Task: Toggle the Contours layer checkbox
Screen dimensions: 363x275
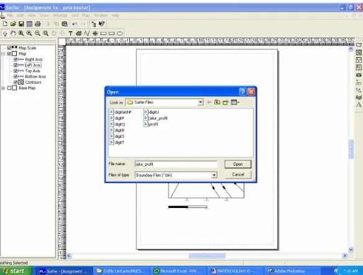Action: point(16,82)
